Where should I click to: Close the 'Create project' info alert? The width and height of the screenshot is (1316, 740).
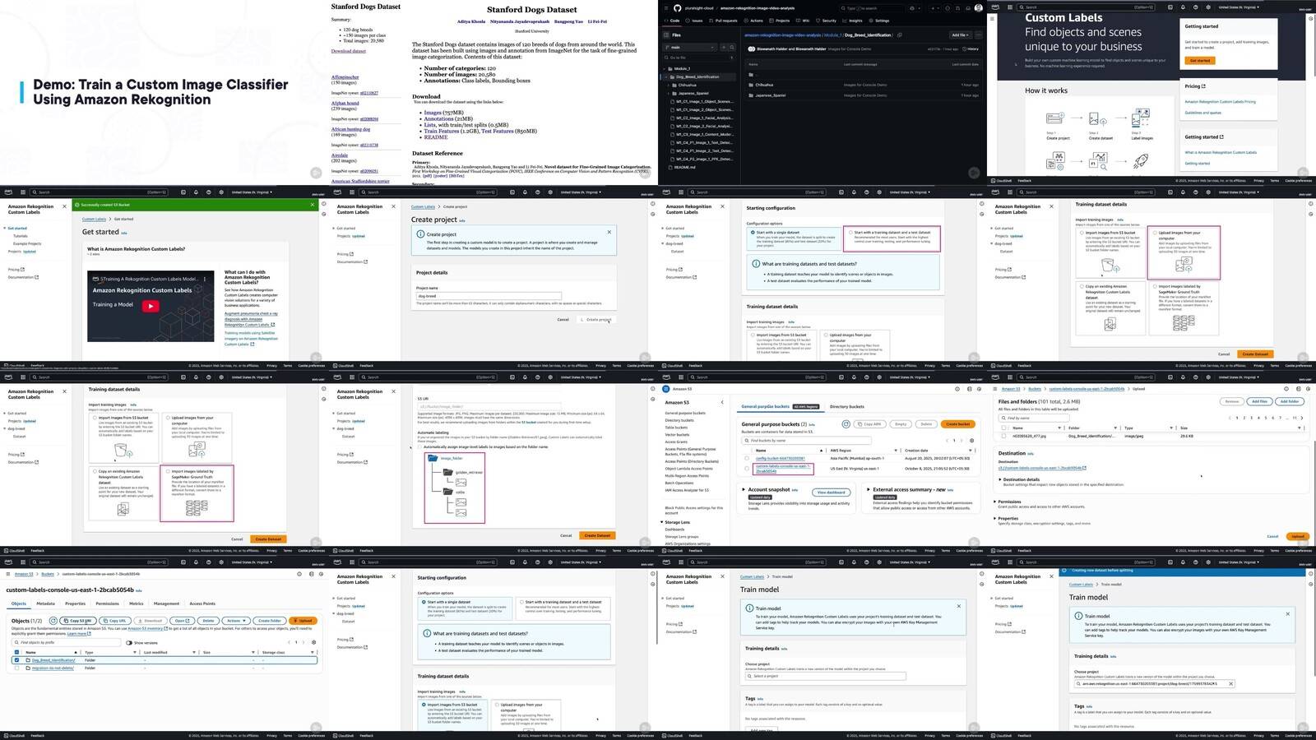point(609,232)
